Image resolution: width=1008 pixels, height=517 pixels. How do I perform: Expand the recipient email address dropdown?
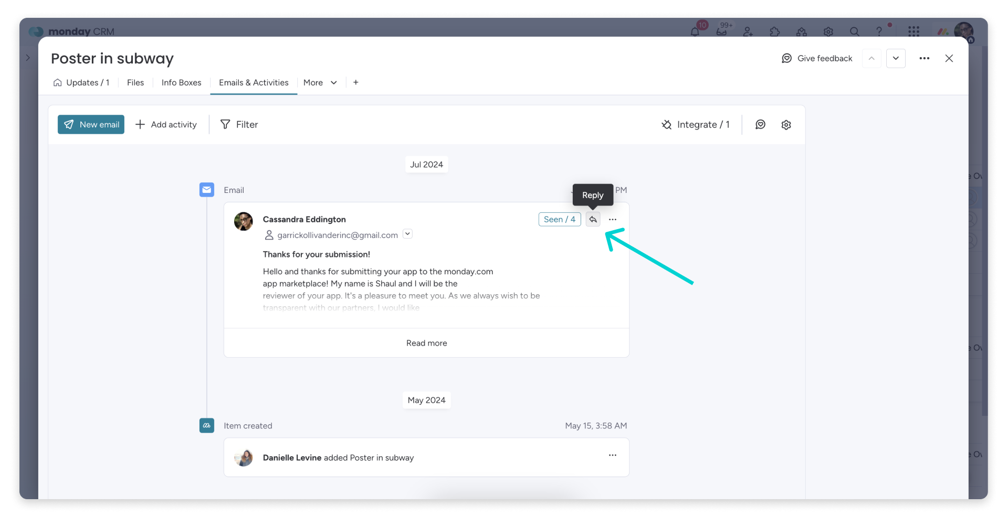[407, 234]
